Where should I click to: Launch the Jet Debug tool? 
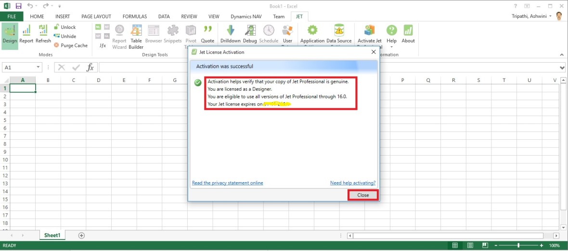pyautogui.click(x=250, y=34)
